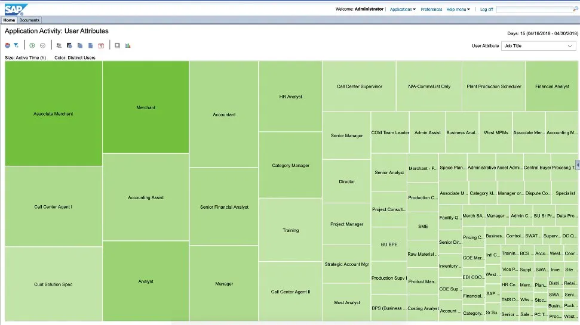Click the search magnifier icon

click(x=575, y=10)
